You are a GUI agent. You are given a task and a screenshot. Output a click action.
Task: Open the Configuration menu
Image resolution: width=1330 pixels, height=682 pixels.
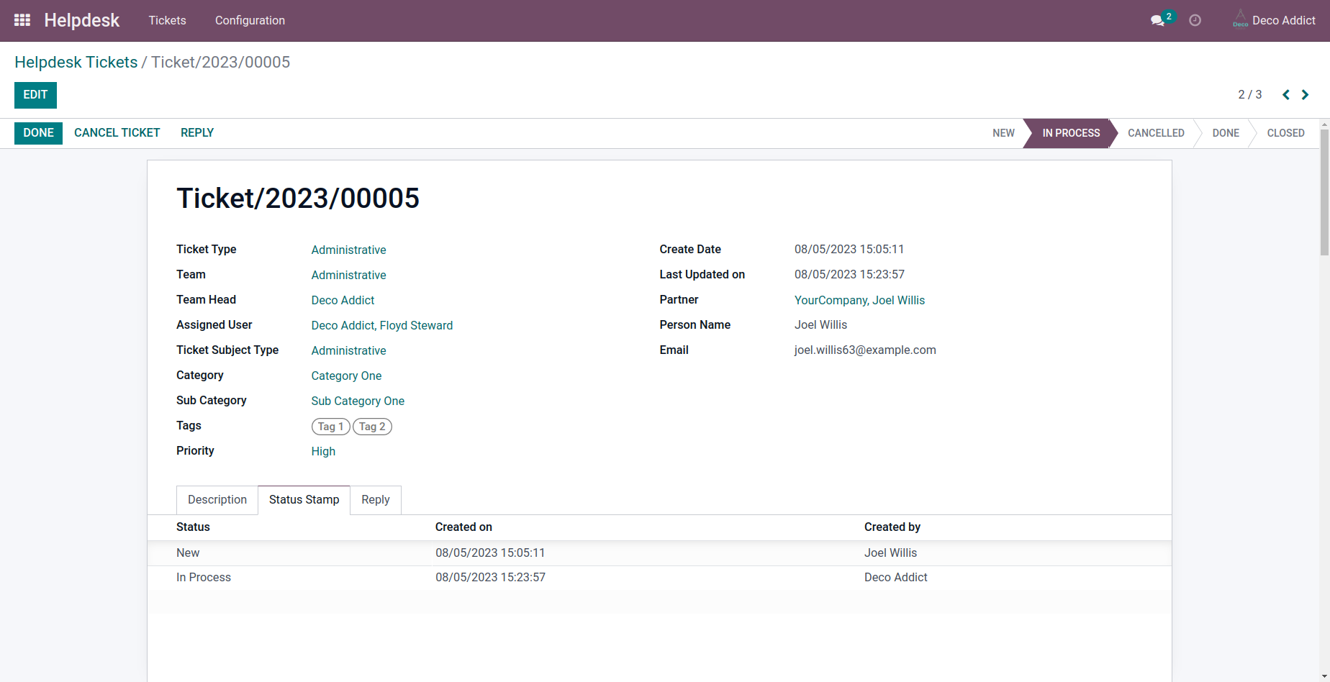point(250,20)
